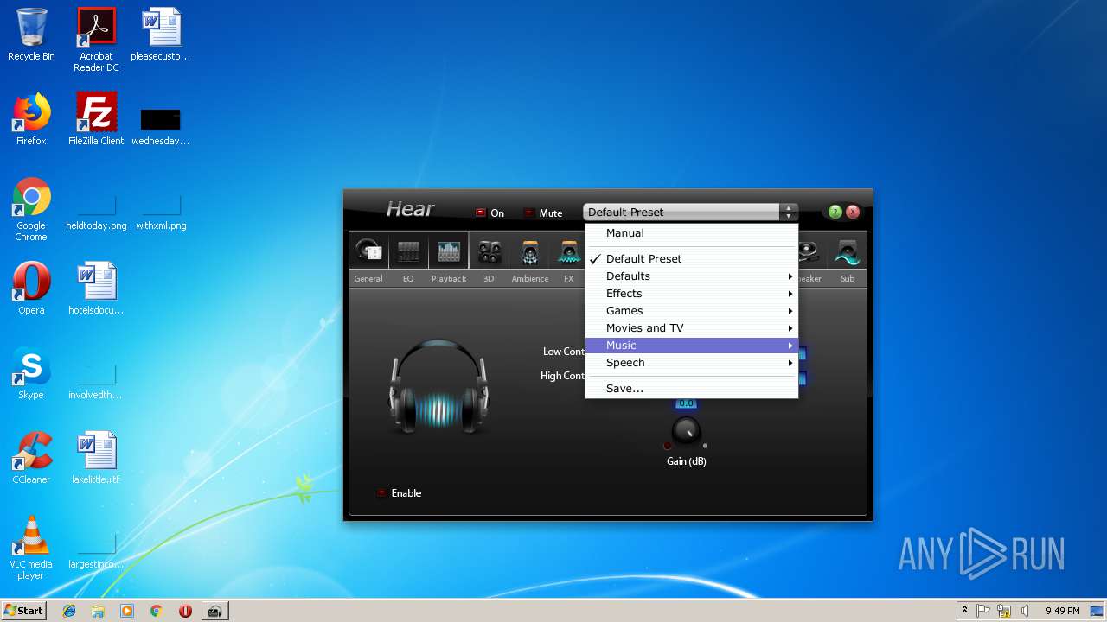Launch Google Chrome desktop shortcut

31,209
